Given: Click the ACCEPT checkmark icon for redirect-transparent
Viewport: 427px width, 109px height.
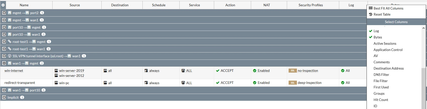Looking at the screenshot, I should coord(218,83).
